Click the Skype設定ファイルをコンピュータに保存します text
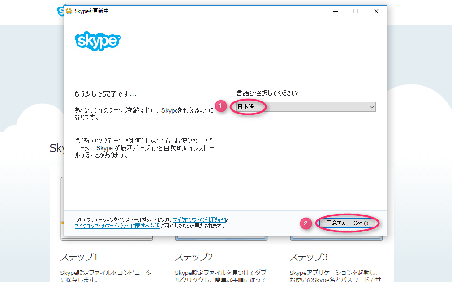 [106, 276]
